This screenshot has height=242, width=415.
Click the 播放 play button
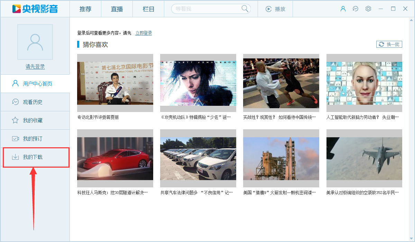point(275,9)
